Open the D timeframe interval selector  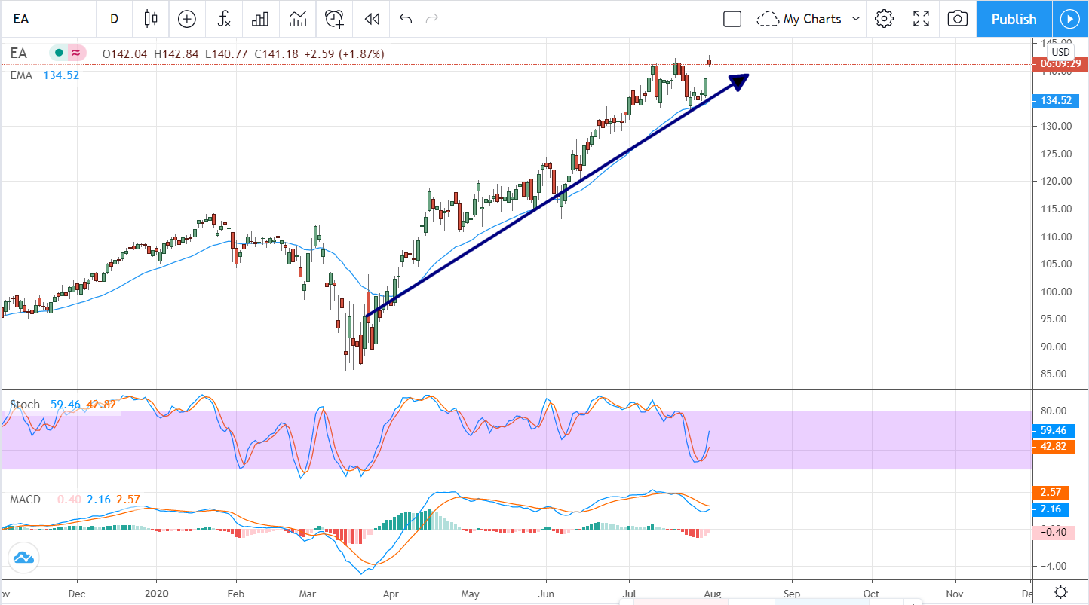click(x=114, y=18)
